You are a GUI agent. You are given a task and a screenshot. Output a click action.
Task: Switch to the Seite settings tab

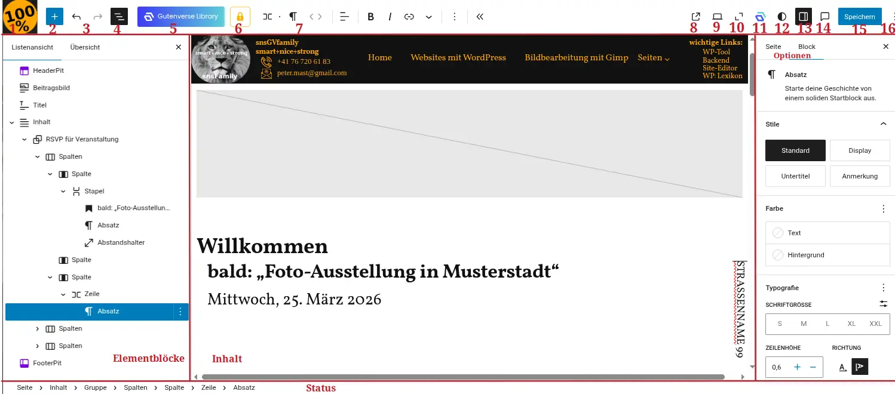pos(773,47)
